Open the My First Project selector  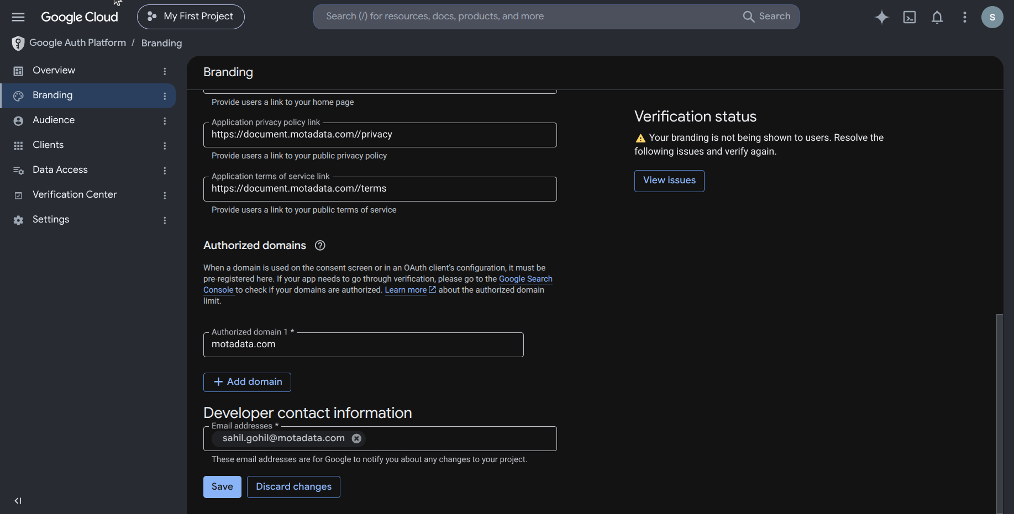[x=191, y=17]
